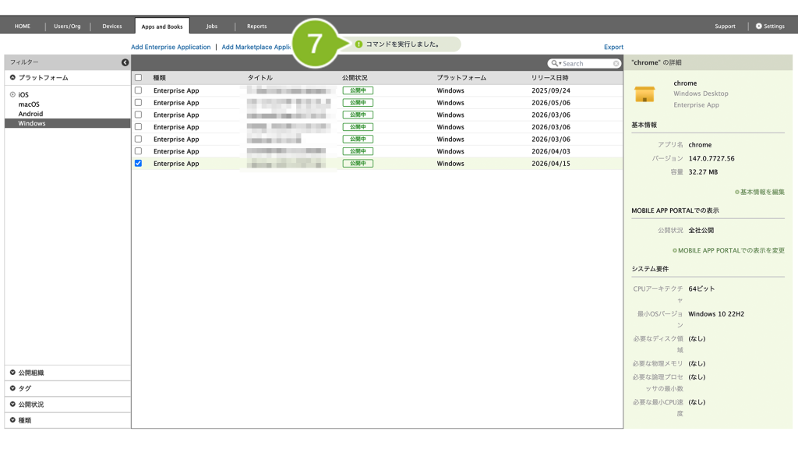
Task: Click Windows Desktop text in details
Action: pyautogui.click(x=701, y=94)
